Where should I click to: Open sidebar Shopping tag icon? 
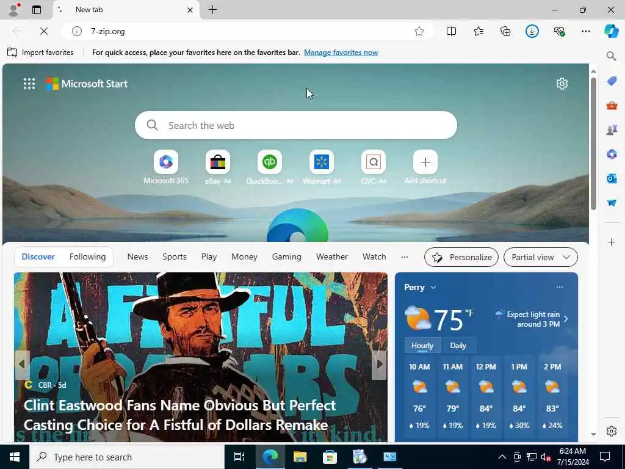pyautogui.click(x=612, y=81)
